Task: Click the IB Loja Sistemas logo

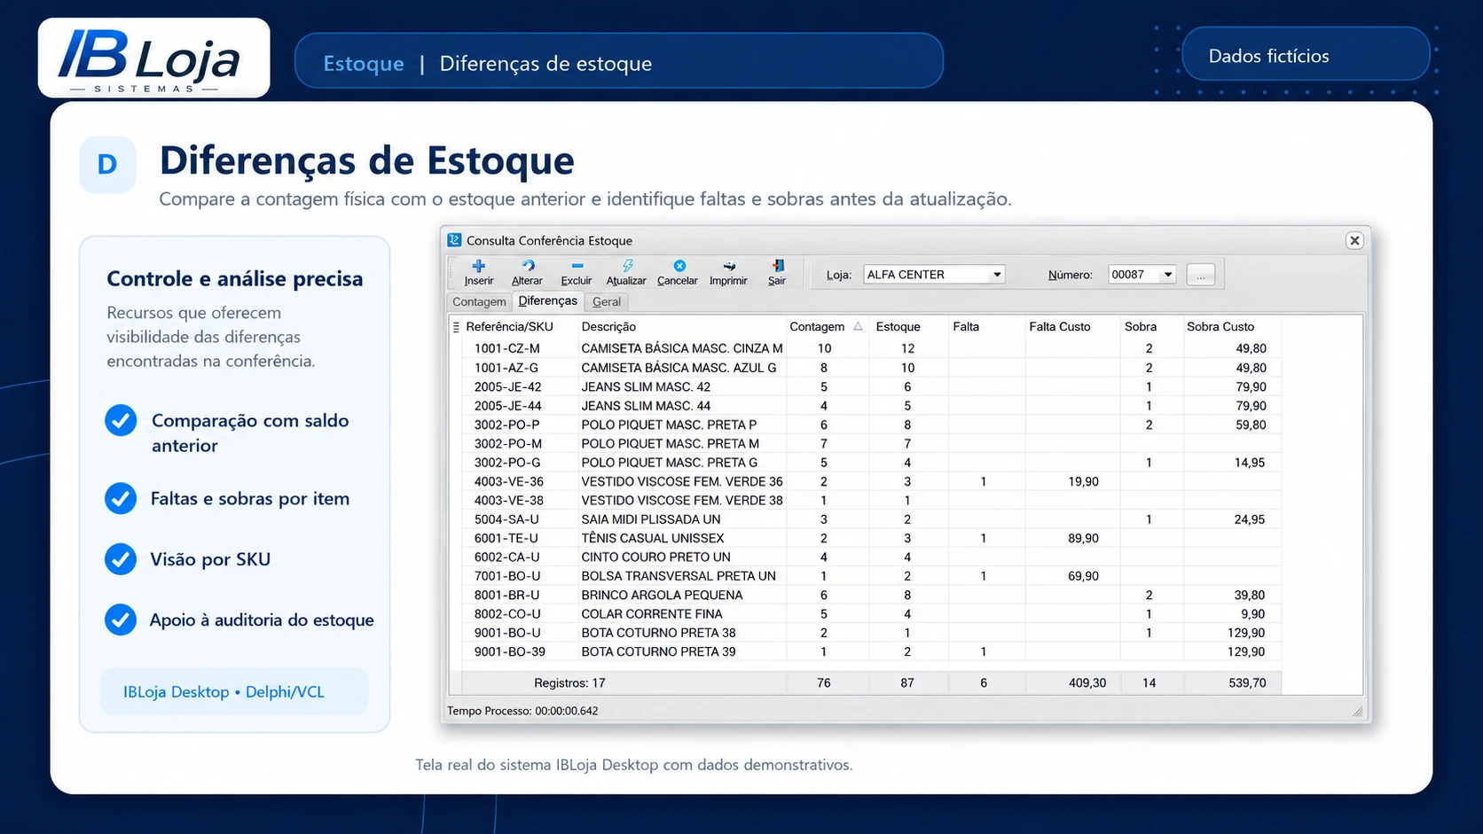Action: point(154,58)
